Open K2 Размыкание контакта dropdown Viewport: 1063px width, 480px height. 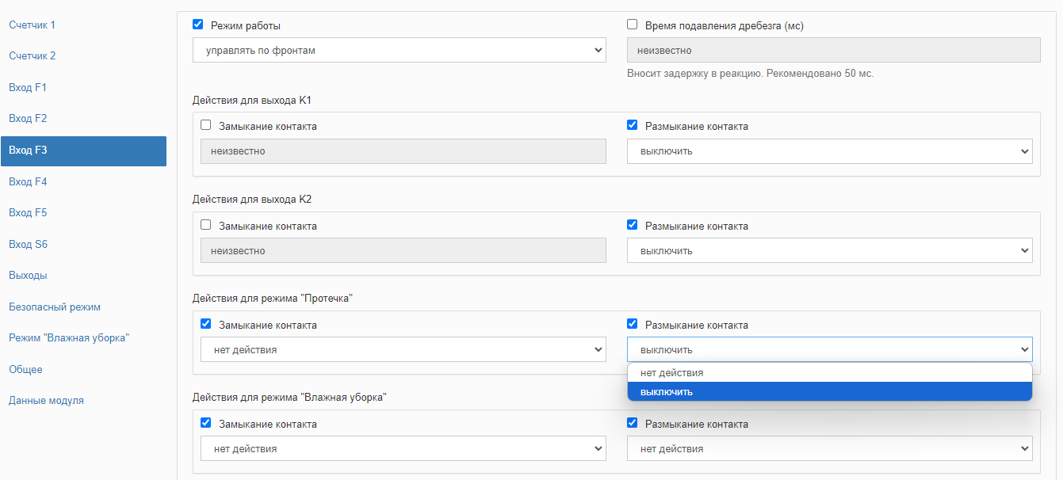click(829, 251)
